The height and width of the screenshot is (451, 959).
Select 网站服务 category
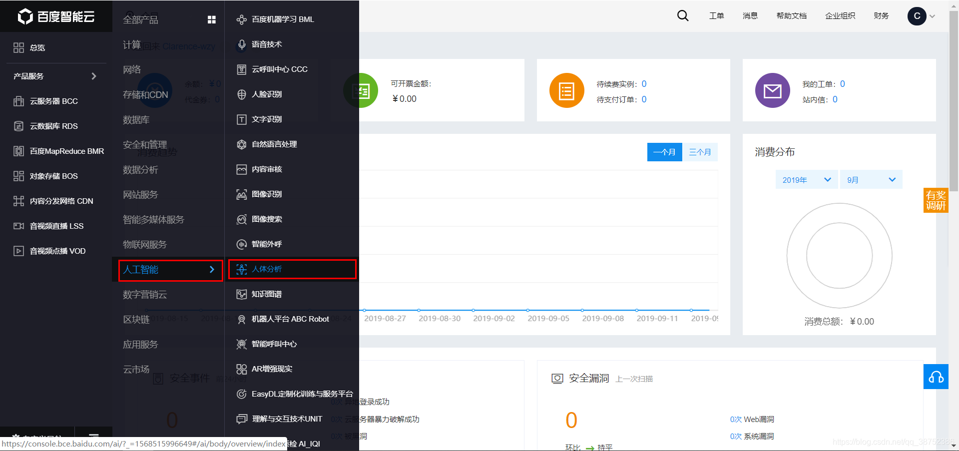coord(140,195)
